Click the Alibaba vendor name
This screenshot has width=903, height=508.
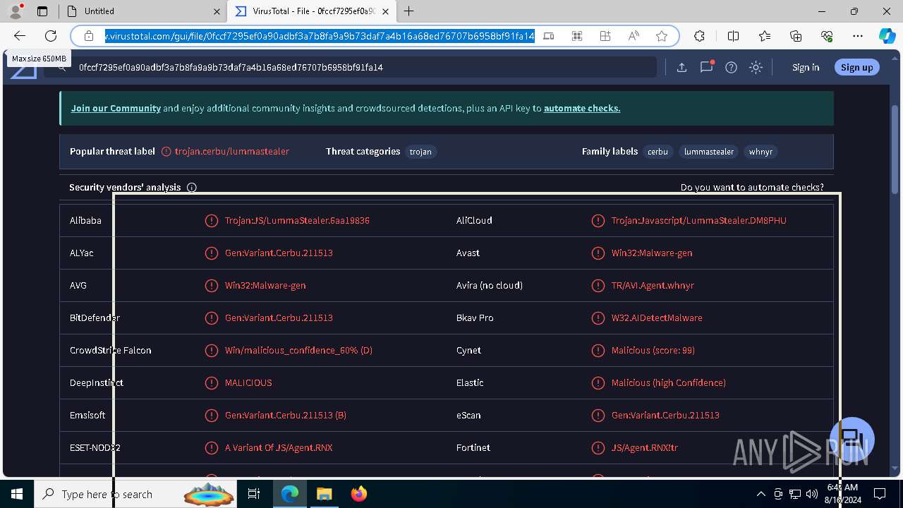(85, 220)
